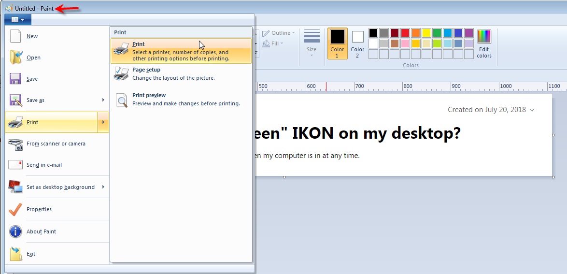567x274 pixels.
Task: Click the desktop background monitor icon
Action: (x=15, y=187)
